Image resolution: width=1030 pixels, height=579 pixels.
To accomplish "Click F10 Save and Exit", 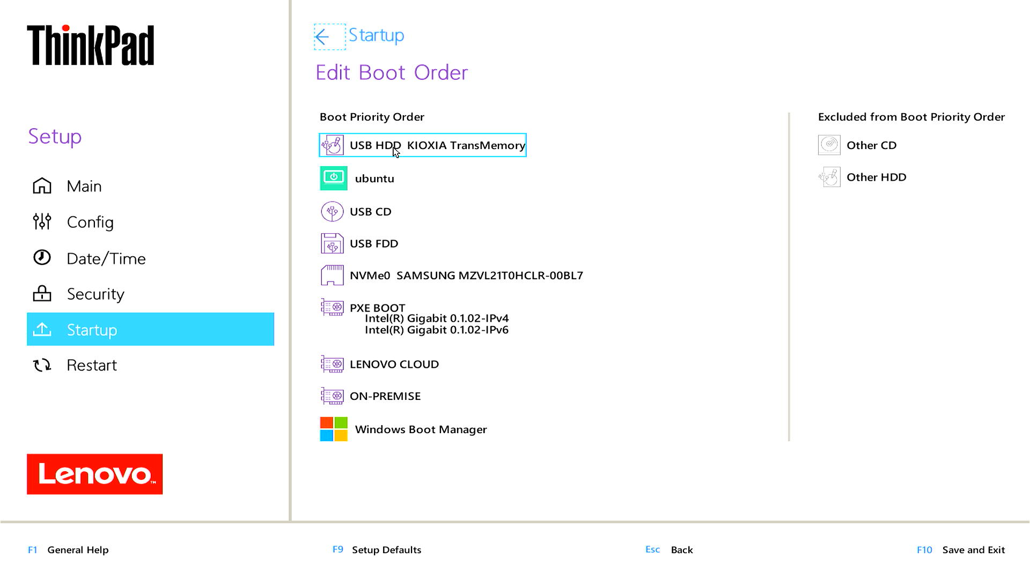I will point(961,550).
